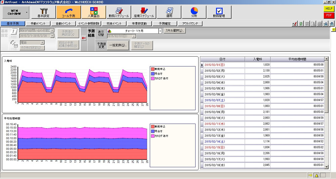336x179 pixels.
Task: Click the red left arrow button
Action: [x=84, y=38]
